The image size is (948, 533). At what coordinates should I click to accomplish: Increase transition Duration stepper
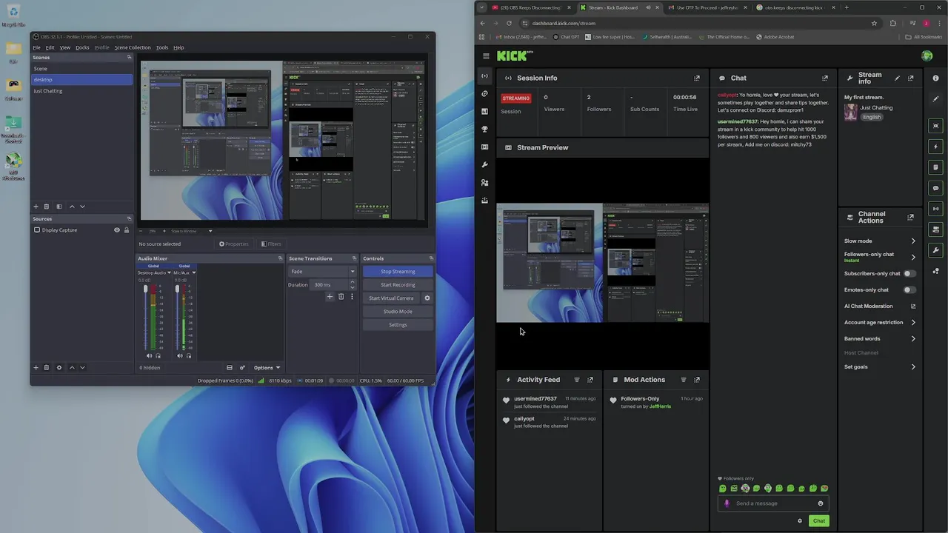(x=353, y=283)
